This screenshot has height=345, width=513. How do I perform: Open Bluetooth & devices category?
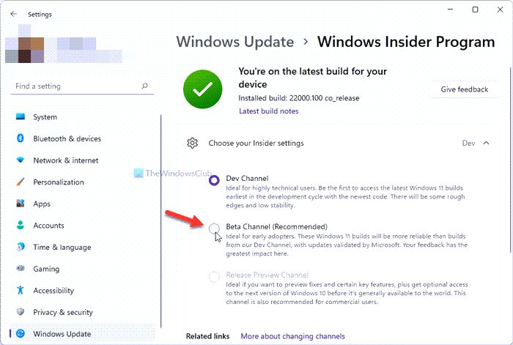(x=82, y=138)
